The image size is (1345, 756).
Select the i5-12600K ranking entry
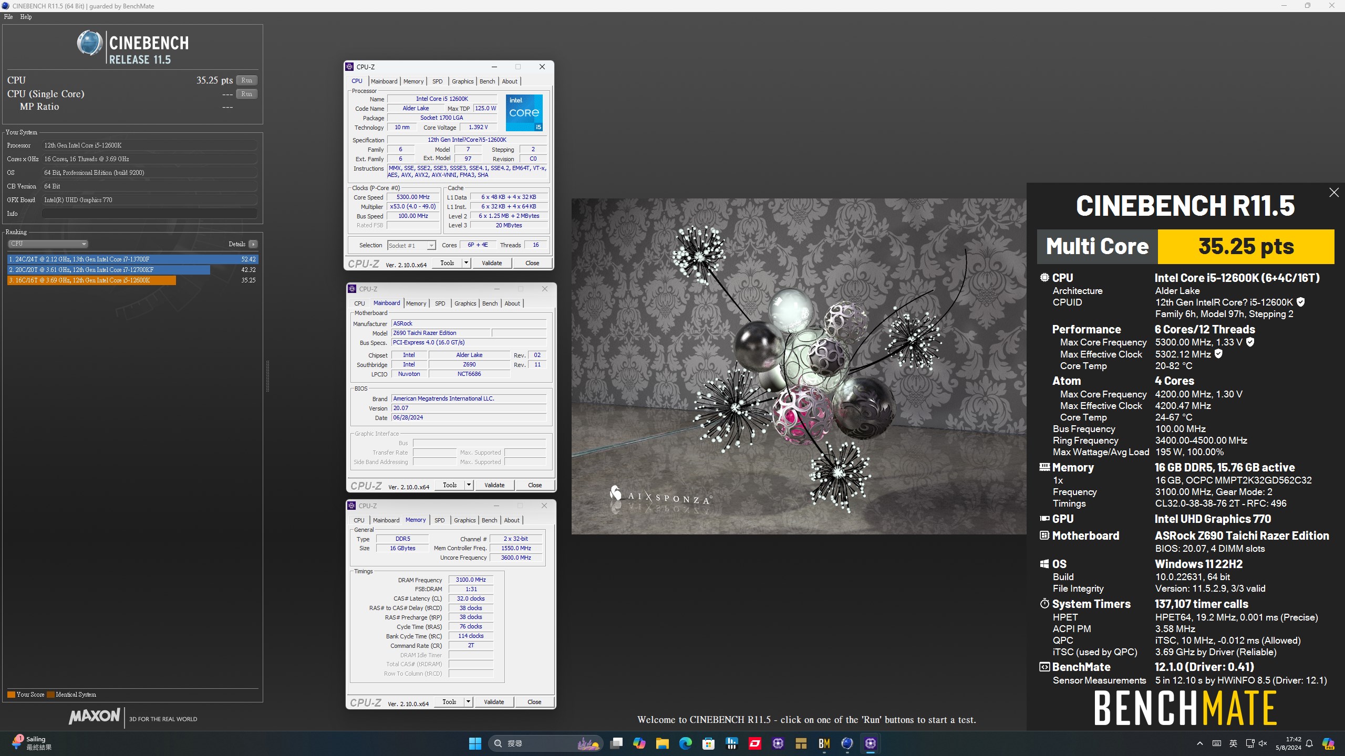pyautogui.click(x=132, y=280)
